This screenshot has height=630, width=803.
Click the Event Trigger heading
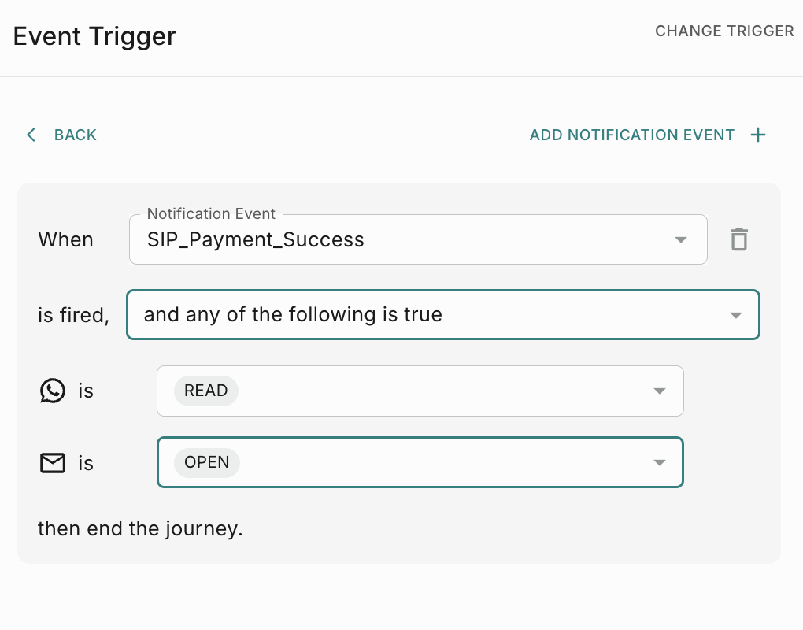click(94, 35)
